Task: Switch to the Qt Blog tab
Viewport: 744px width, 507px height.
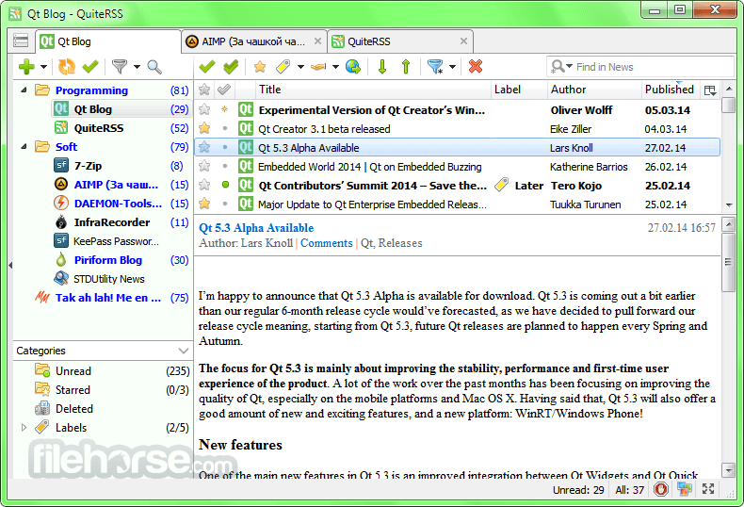Action: coord(108,41)
